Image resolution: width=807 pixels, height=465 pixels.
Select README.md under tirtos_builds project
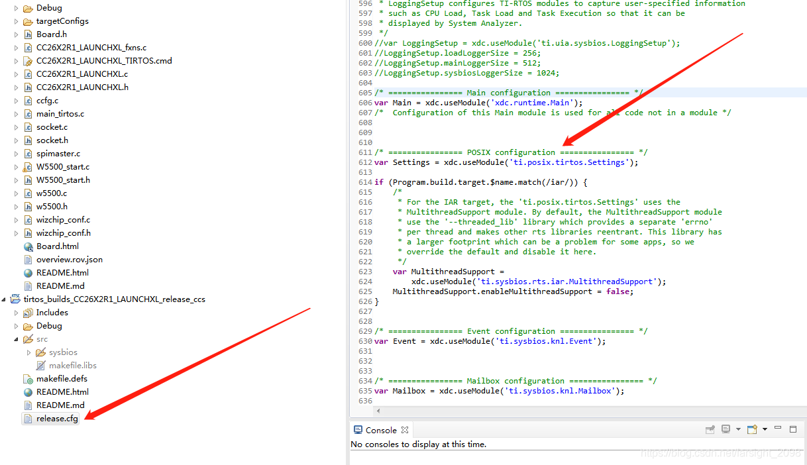click(x=60, y=405)
